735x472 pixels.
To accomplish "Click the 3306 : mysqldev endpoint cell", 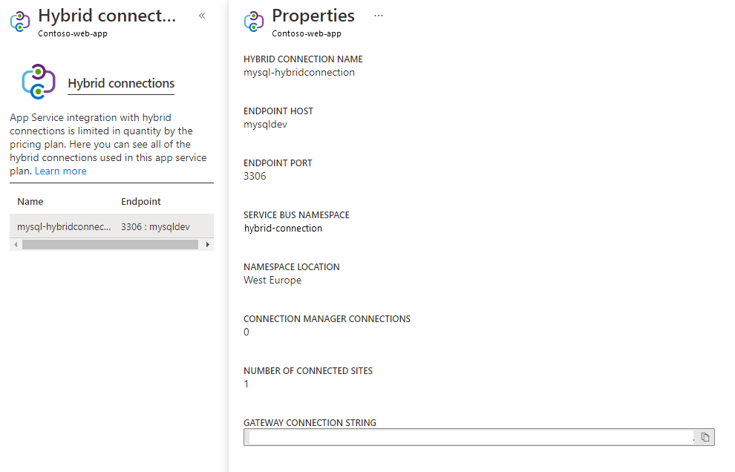I will pos(155,226).
